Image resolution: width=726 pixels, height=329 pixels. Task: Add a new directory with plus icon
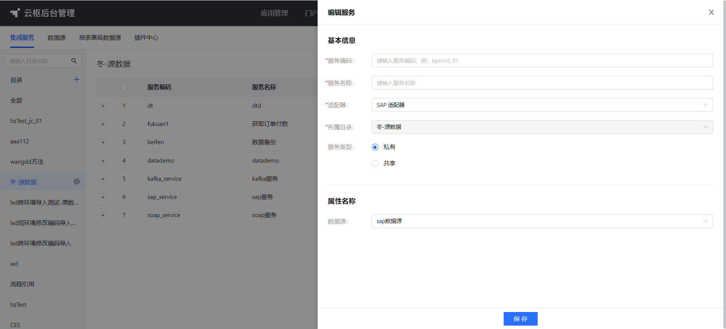tap(77, 79)
